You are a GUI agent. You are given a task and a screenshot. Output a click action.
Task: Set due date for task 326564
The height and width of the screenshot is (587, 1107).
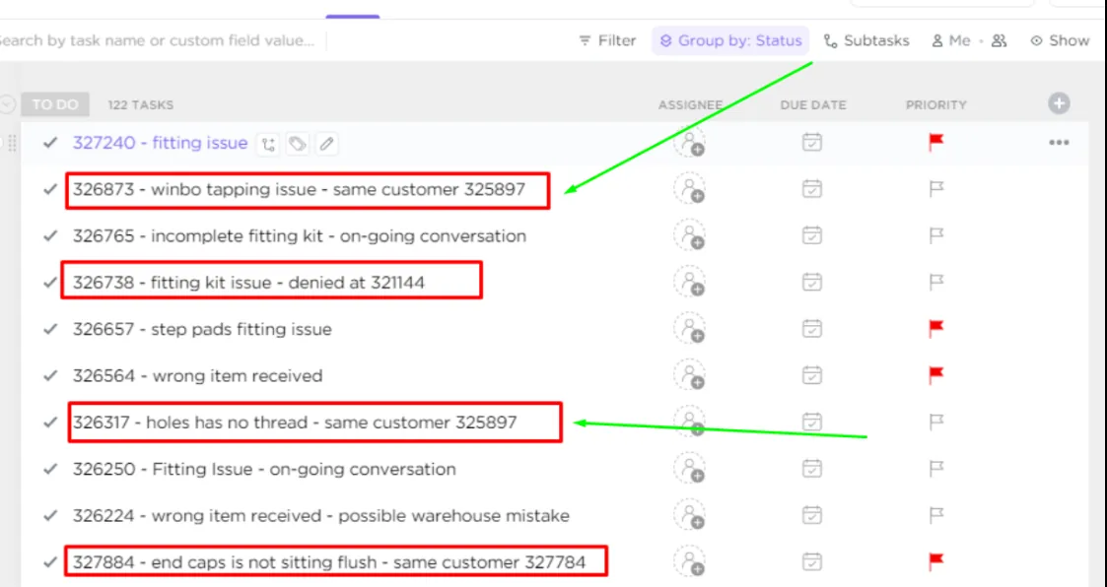[812, 374]
